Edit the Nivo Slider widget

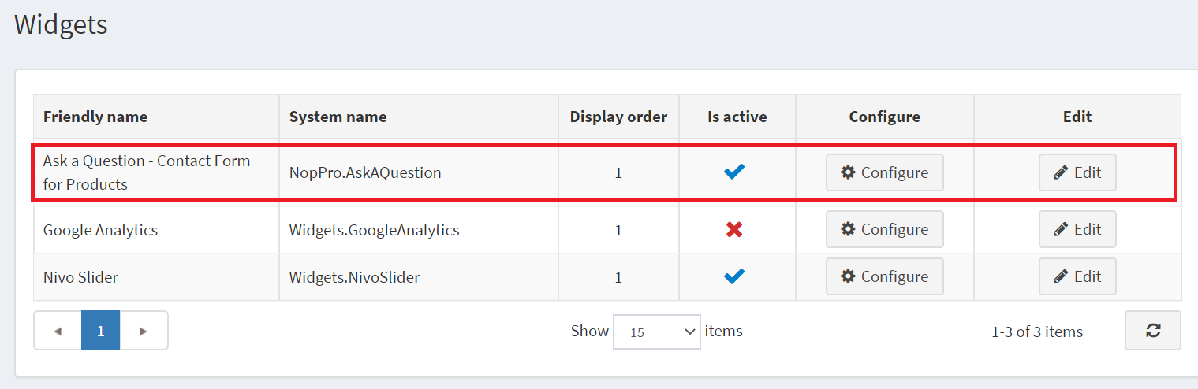[1077, 276]
